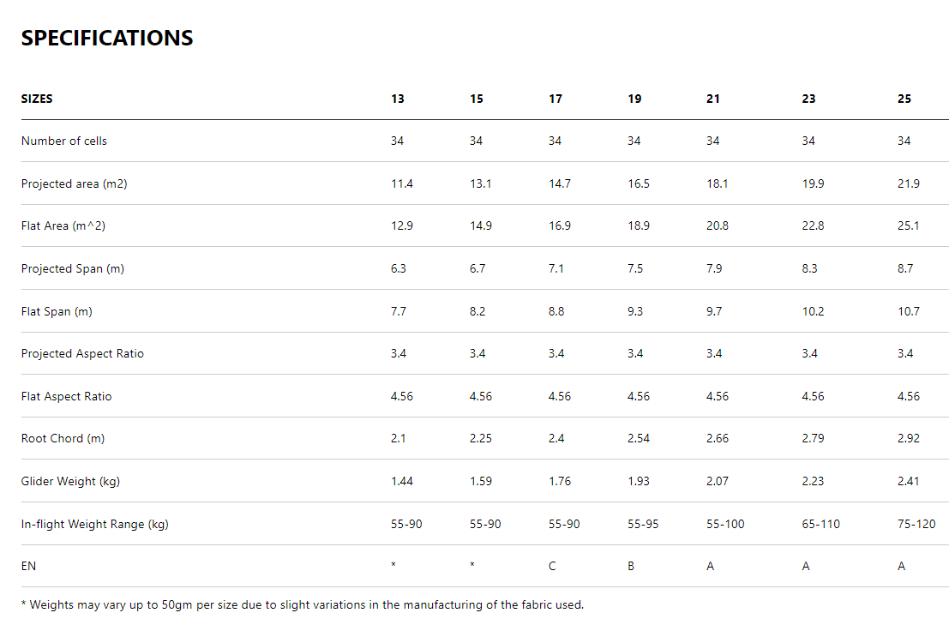Select the glider weight value 1.44
The height and width of the screenshot is (637, 949).
402,481
